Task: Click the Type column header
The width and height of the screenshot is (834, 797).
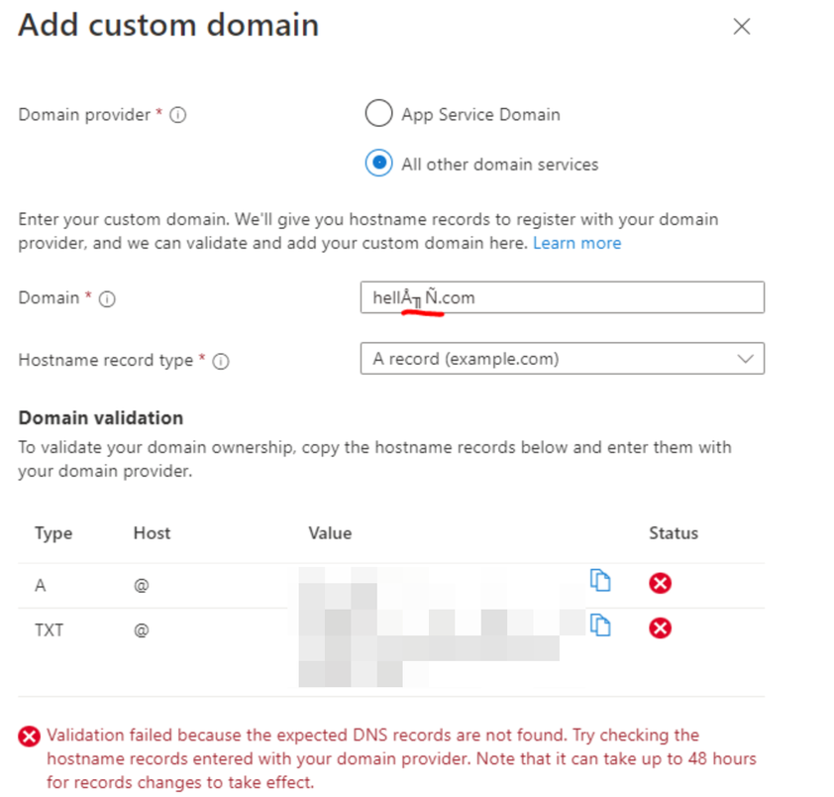Action: coord(53,533)
